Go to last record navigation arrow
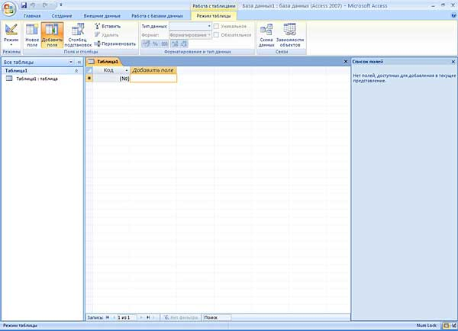Screen dimensions: 458x331 pos(148,317)
